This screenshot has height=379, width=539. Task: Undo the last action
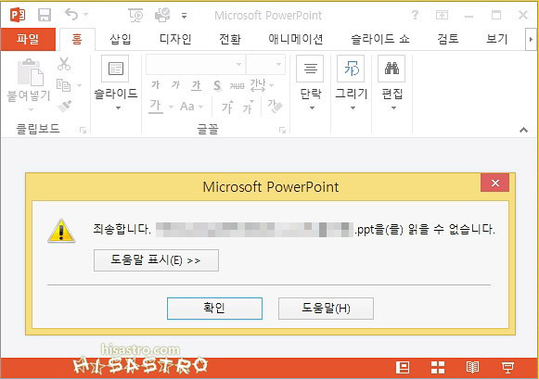71,15
